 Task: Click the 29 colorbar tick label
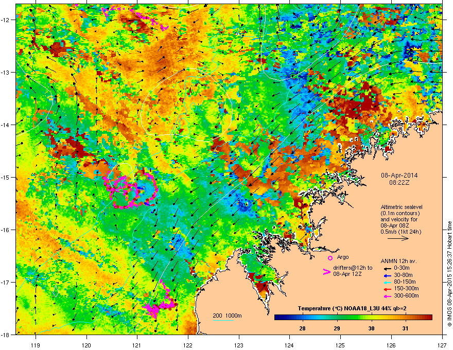pyautogui.click(x=337, y=328)
